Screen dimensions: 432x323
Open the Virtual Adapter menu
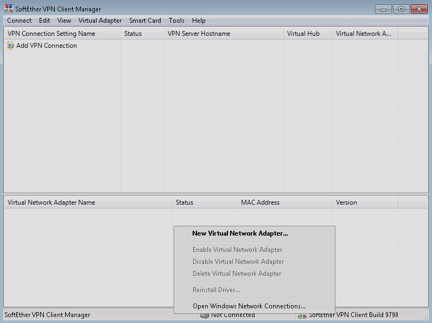coord(100,21)
